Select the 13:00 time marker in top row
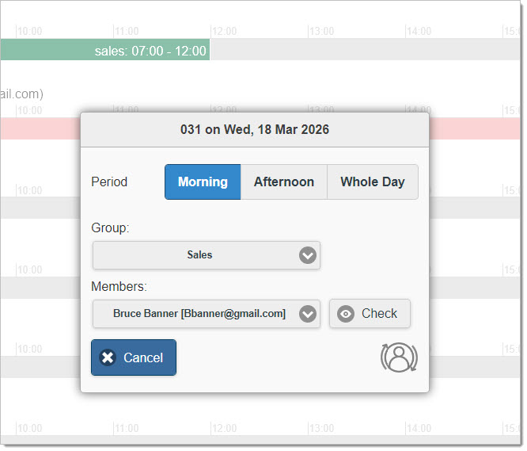The image size is (527, 451). [x=321, y=31]
